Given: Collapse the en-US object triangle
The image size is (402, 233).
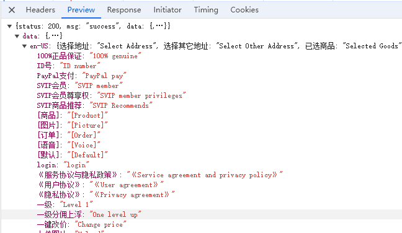Looking at the screenshot, I should tap(24, 46).
